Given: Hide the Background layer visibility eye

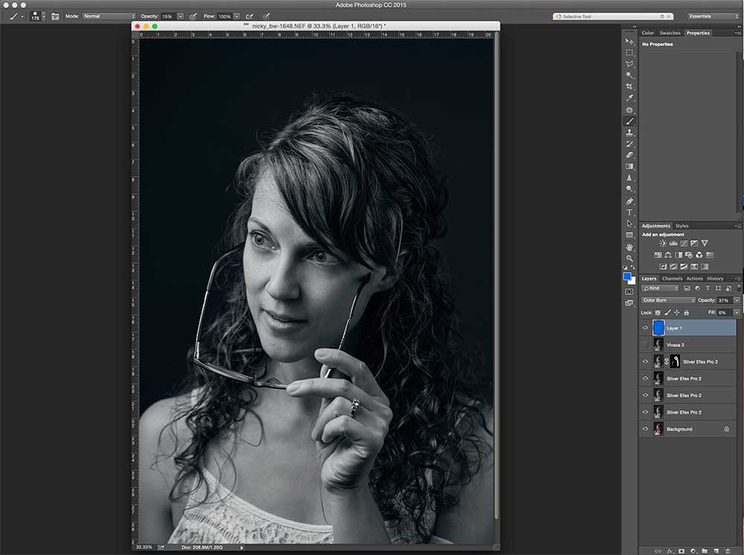Looking at the screenshot, I should pos(645,429).
